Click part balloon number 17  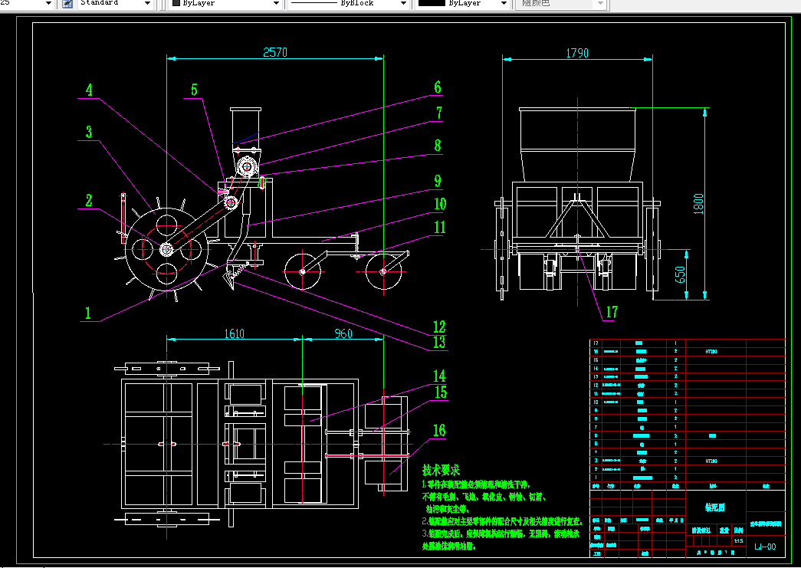point(612,312)
